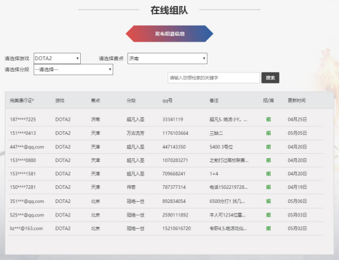
Task: Click the green 招 icon for 151****0413
Action: point(268,133)
